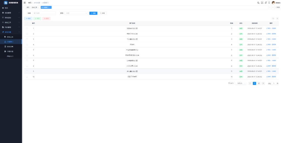
Task: Open the header search magnifier icon
Action: (x=258, y=3)
